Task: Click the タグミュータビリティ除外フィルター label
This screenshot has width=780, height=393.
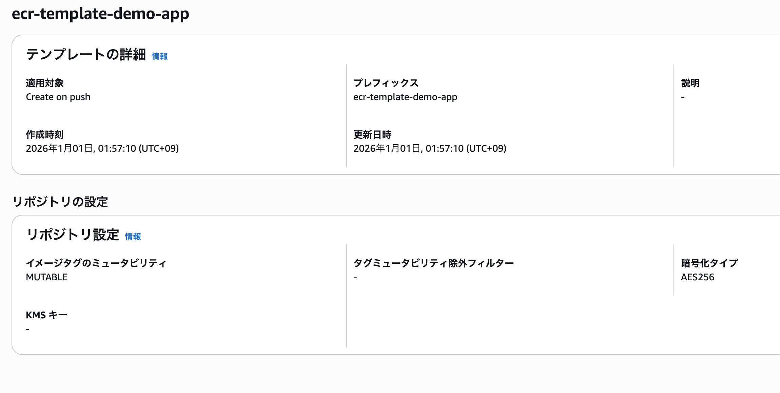Action: (x=433, y=263)
